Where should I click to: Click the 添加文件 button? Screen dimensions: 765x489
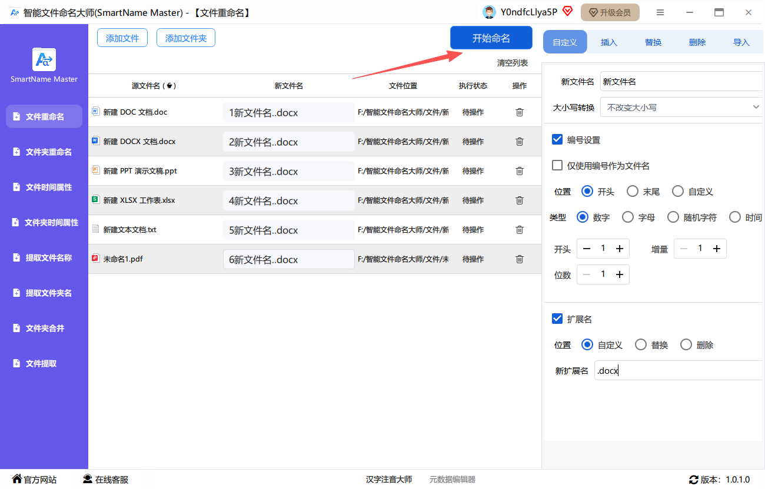(x=122, y=38)
